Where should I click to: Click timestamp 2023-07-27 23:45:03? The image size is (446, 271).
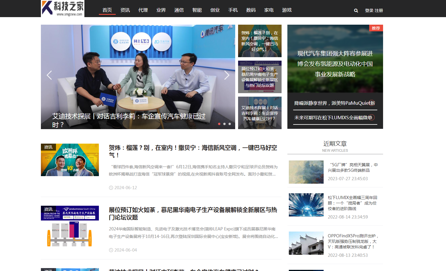pyautogui.click(x=348, y=179)
